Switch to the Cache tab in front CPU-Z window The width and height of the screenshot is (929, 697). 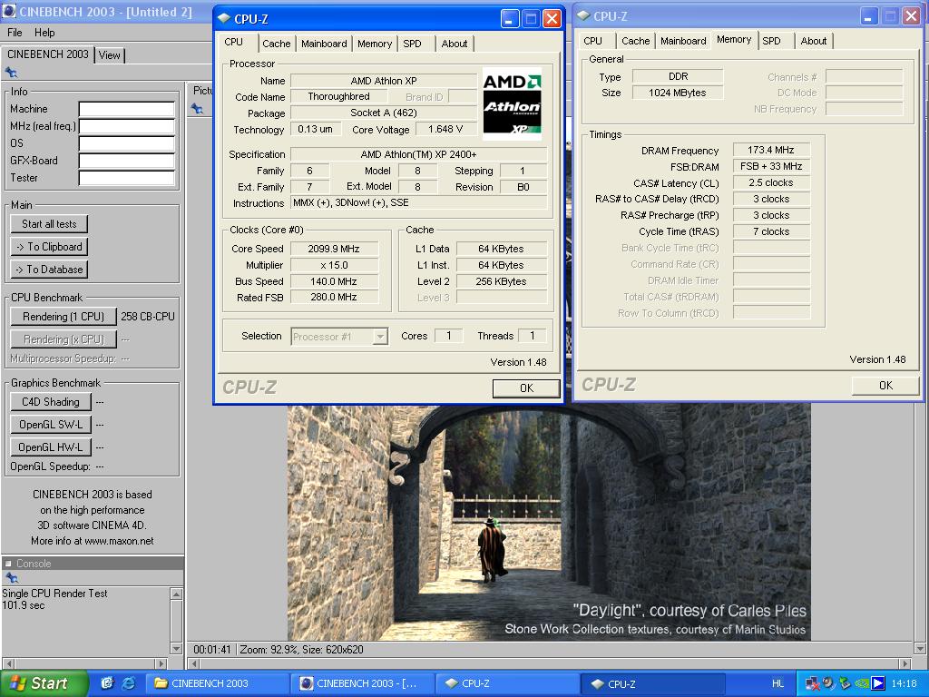pos(276,44)
